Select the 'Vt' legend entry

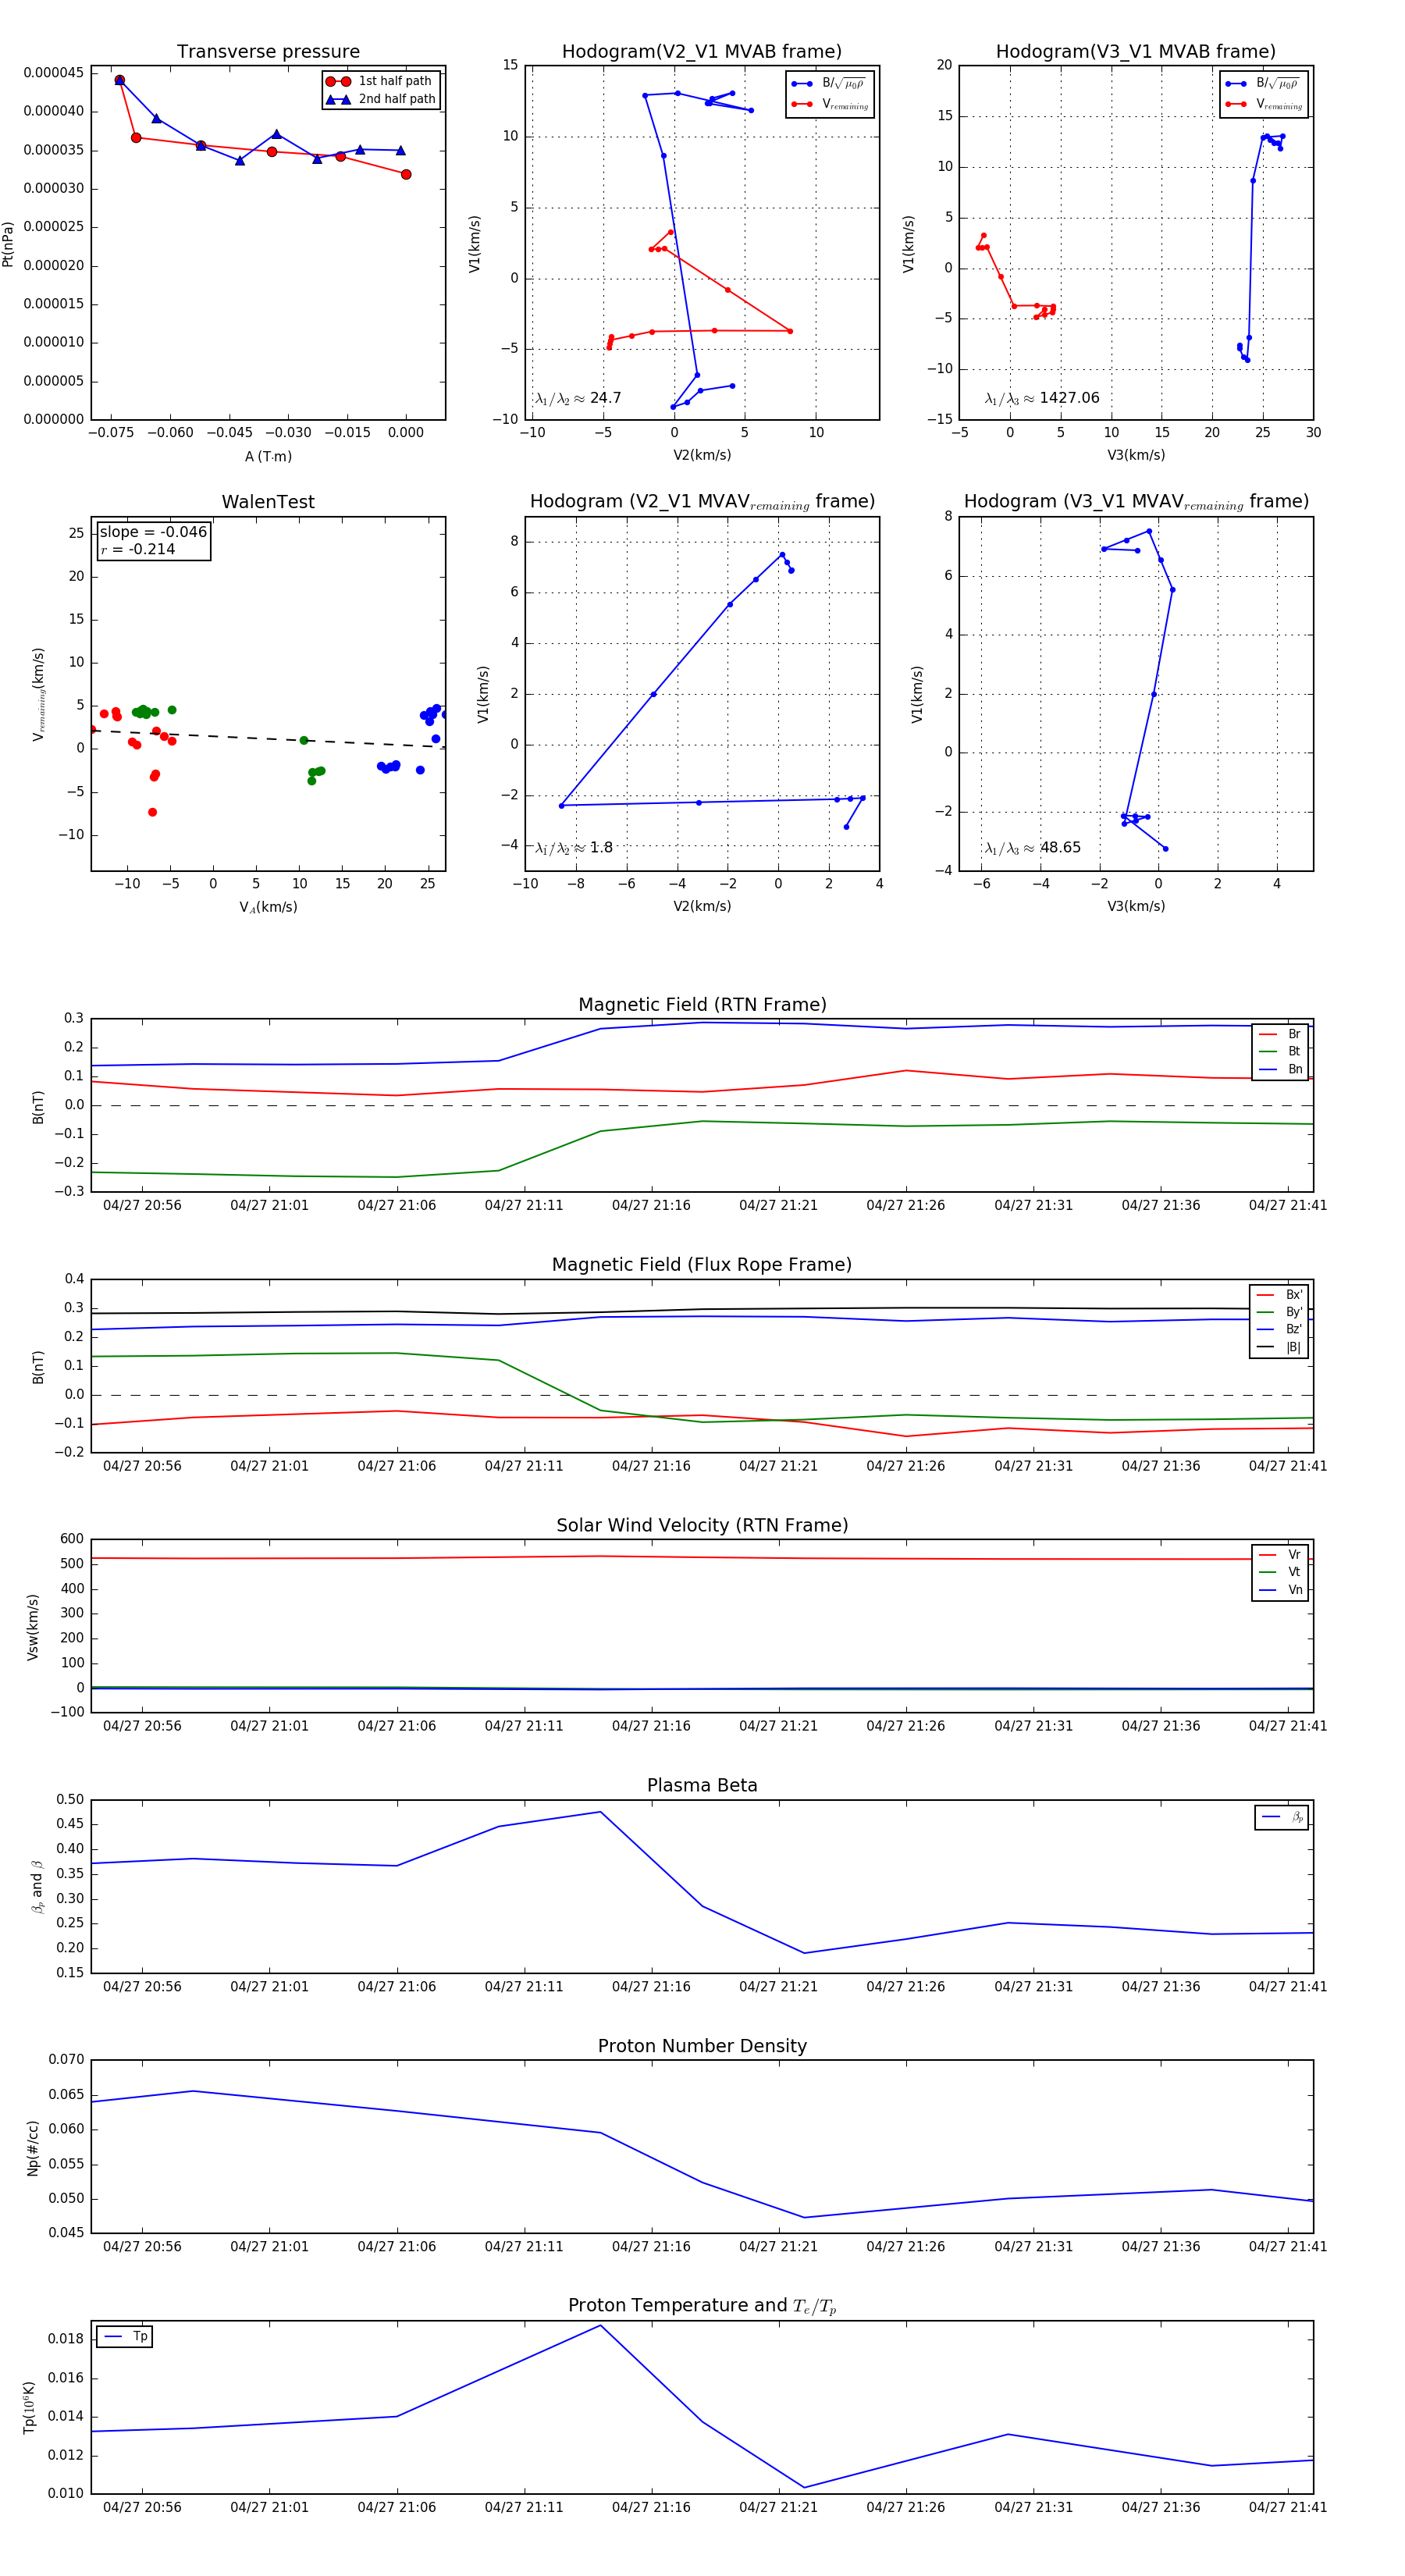[x=1280, y=1572]
